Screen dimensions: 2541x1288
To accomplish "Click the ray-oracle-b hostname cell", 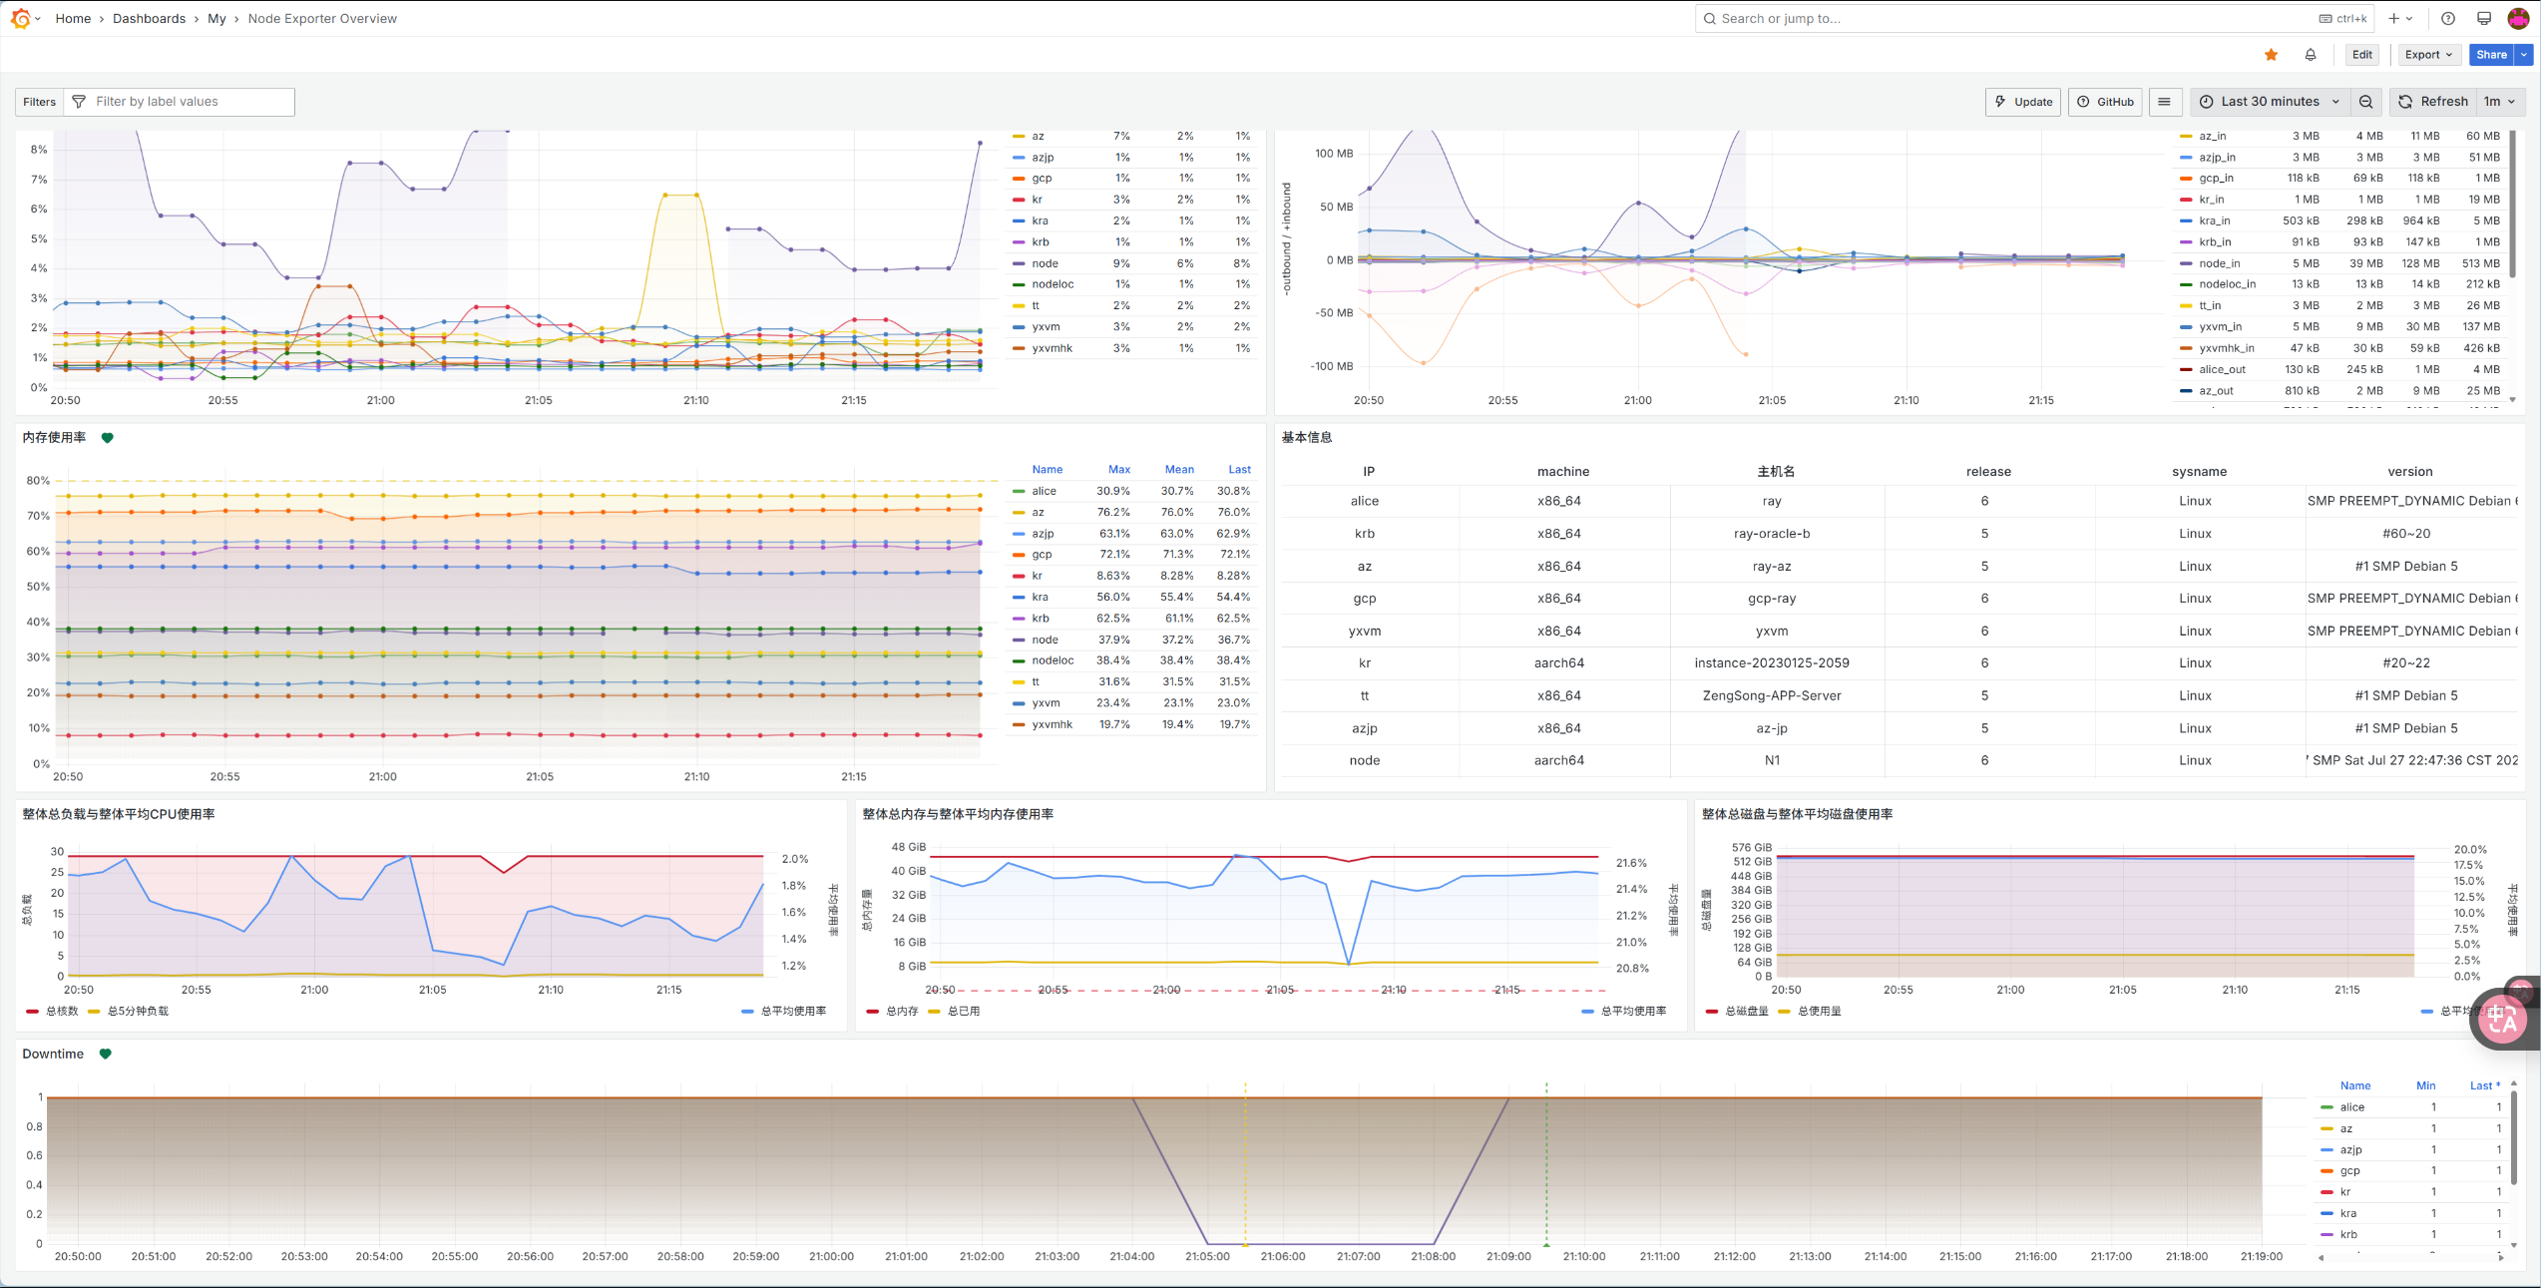I will (x=1772, y=534).
